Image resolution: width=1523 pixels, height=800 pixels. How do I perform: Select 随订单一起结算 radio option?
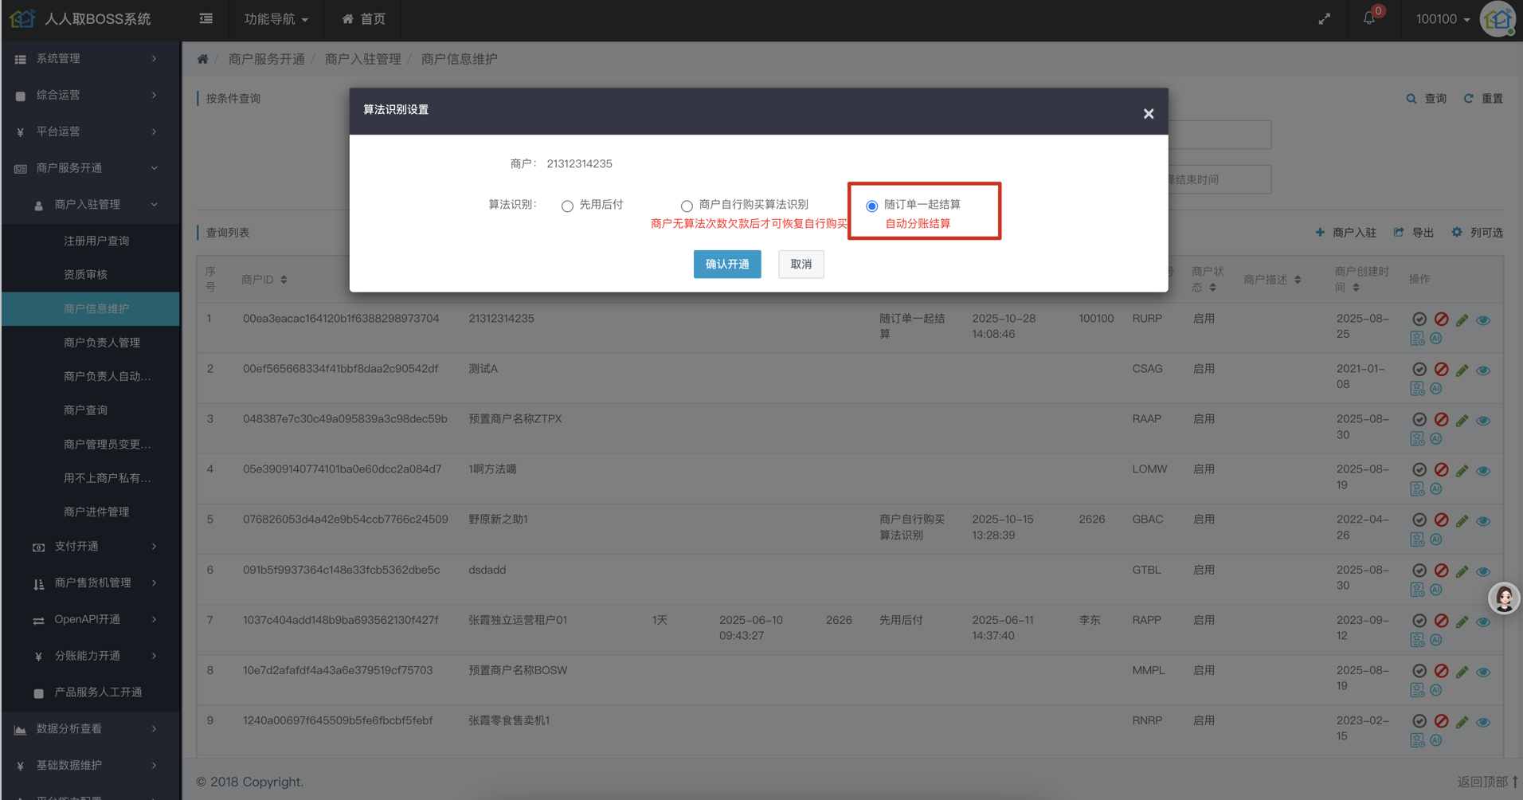click(872, 206)
